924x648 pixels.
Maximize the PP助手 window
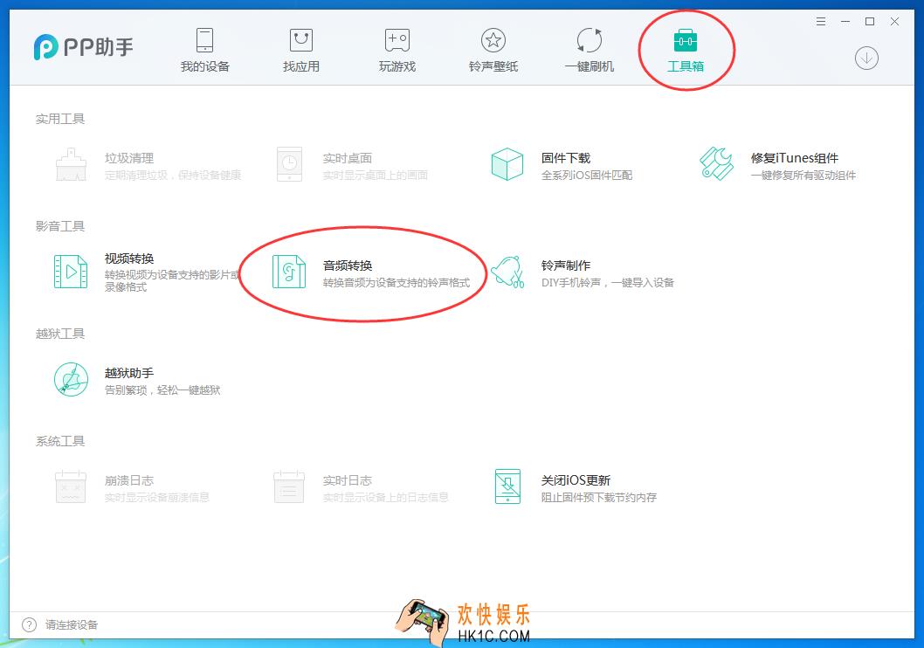pyautogui.click(x=869, y=21)
